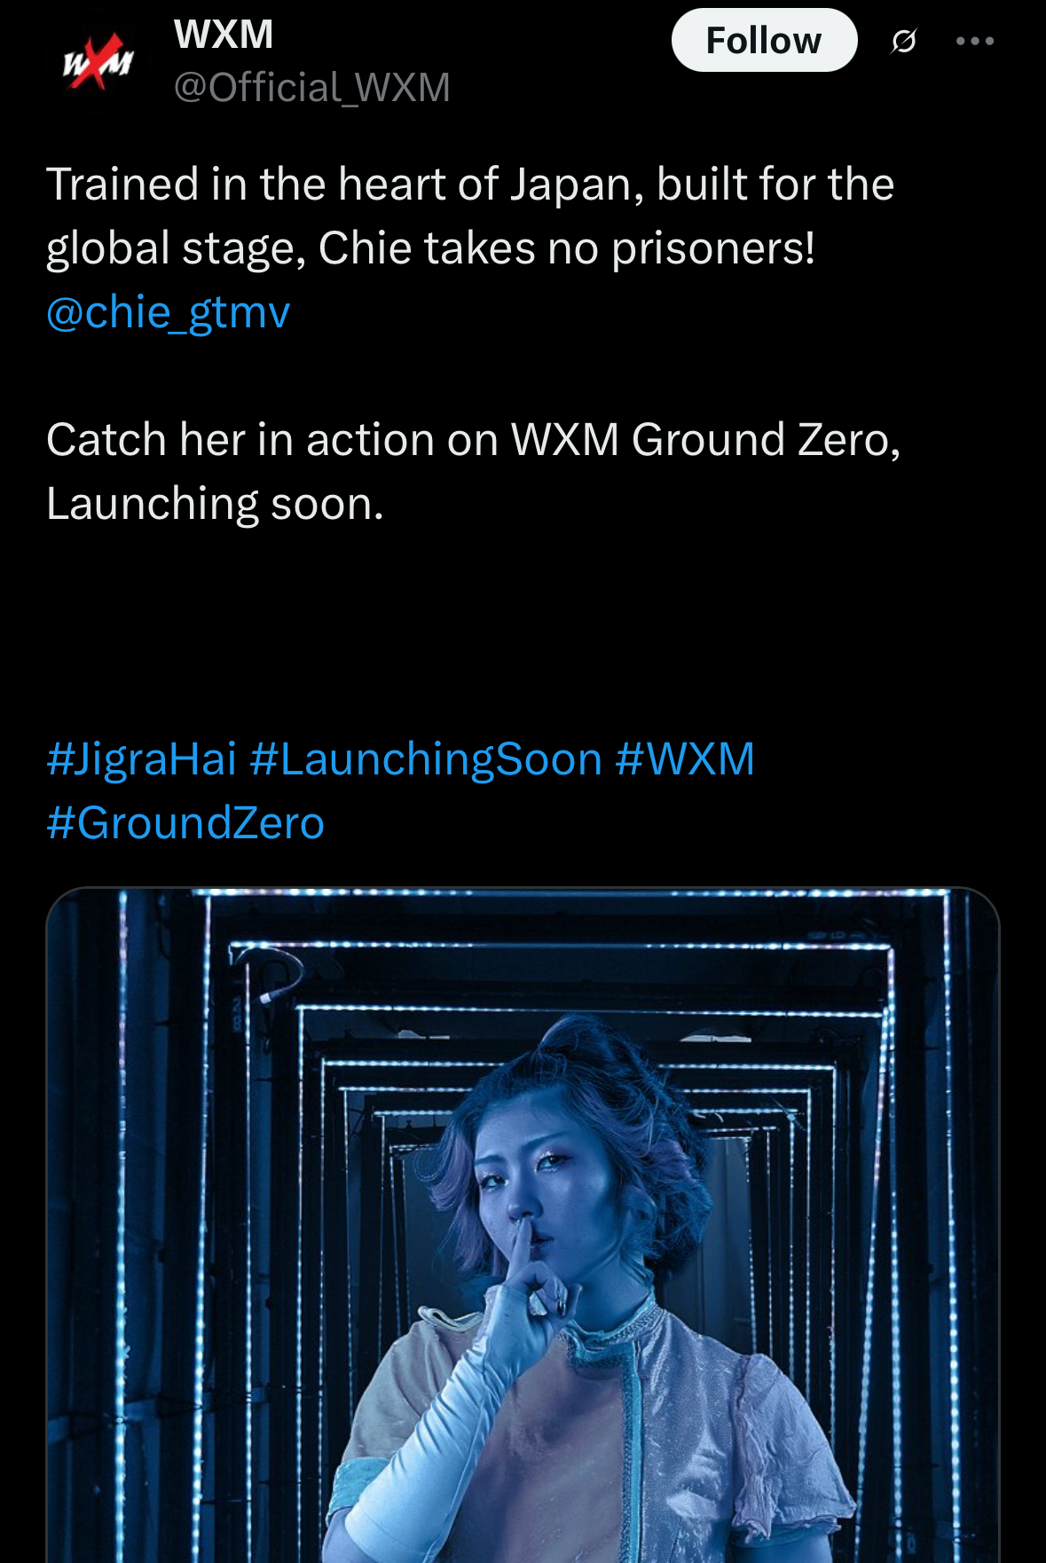Tap the #WXM hashtag
This screenshot has height=1563, width=1046.
pyautogui.click(x=685, y=759)
